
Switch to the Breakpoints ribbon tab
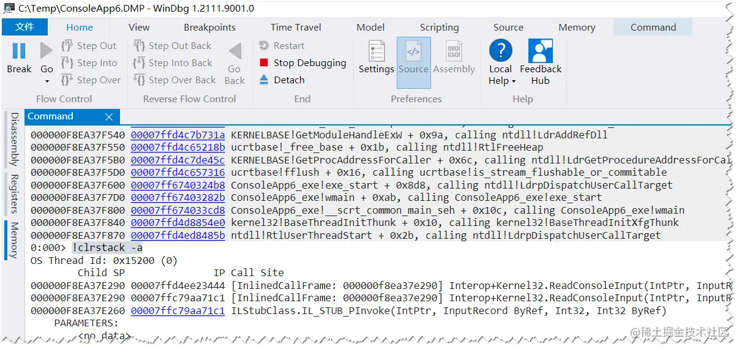pyautogui.click(x=209, y=28)
